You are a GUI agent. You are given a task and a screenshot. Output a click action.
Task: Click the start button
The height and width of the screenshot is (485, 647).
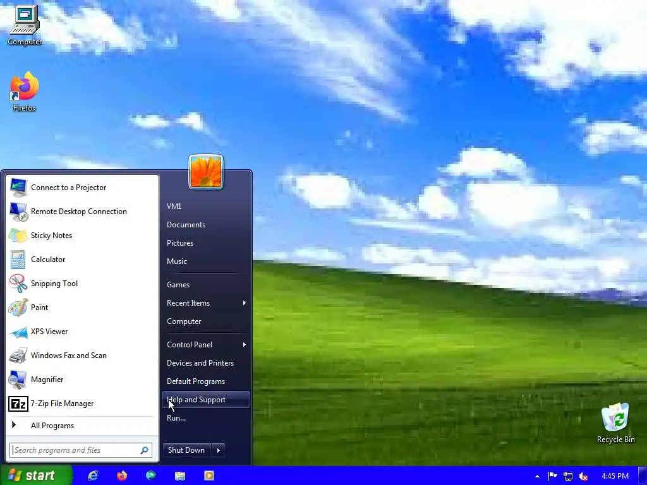click(36, 476)
